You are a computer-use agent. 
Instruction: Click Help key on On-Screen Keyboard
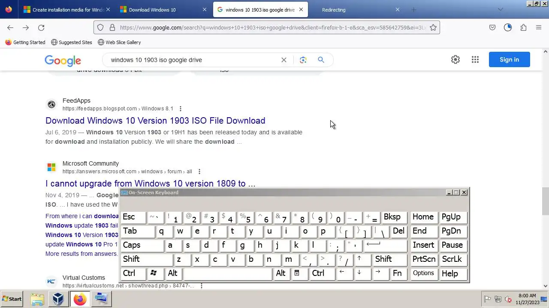tap(454, 273)
